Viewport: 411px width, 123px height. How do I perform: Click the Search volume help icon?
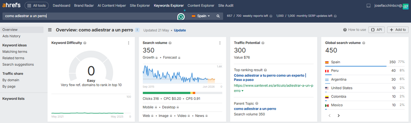(x=170, y=43)
